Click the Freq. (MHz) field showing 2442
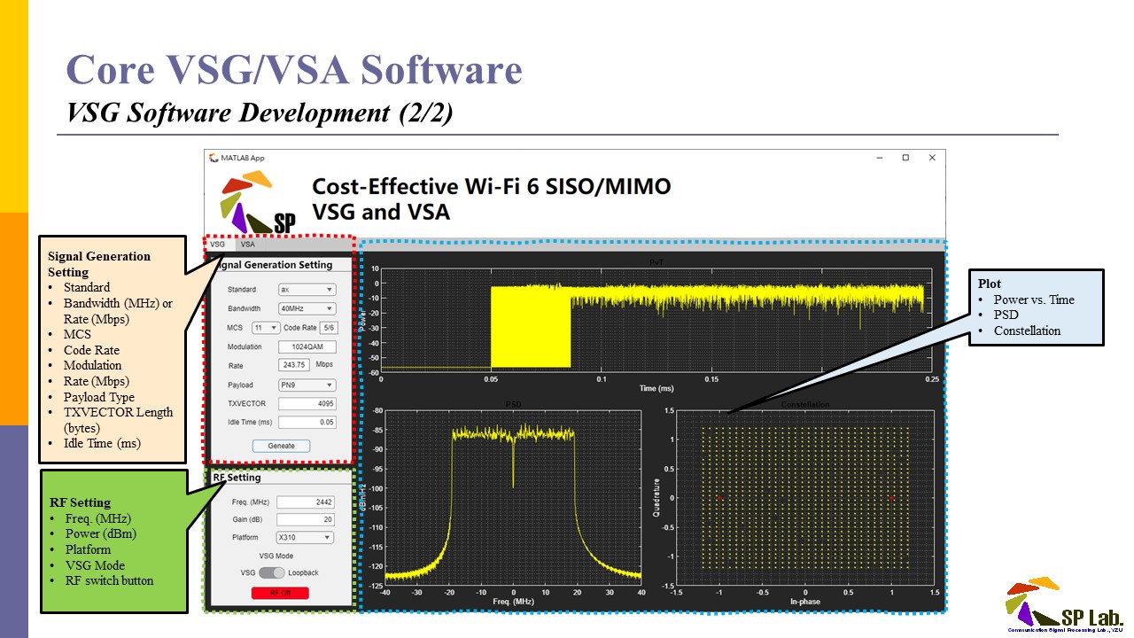 pyautogui.click(x=305, y=502)
